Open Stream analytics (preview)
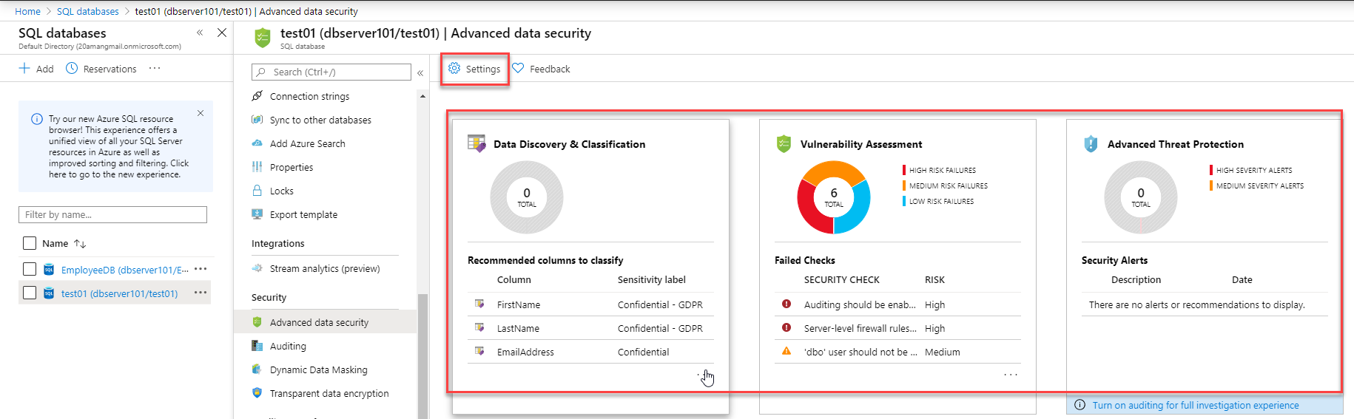 point(325,268)
